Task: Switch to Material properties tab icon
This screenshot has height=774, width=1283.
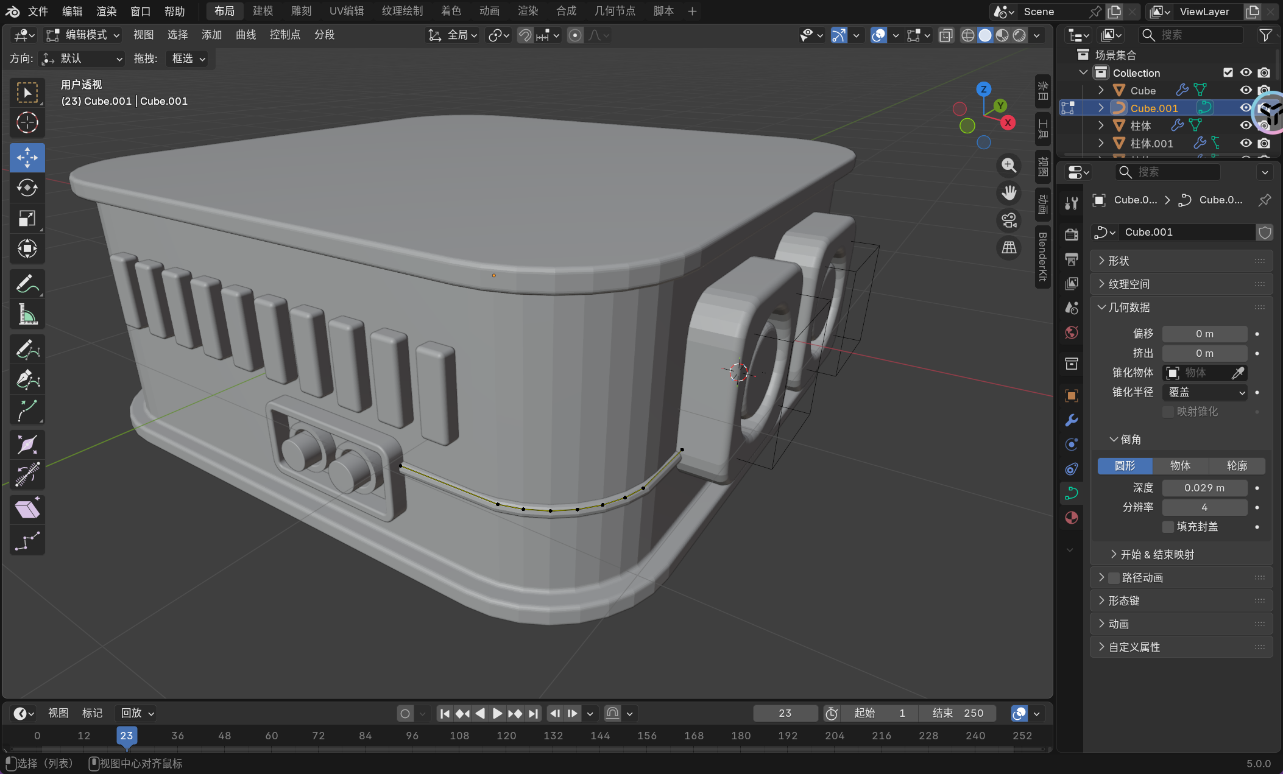Action: (1071, 518)
